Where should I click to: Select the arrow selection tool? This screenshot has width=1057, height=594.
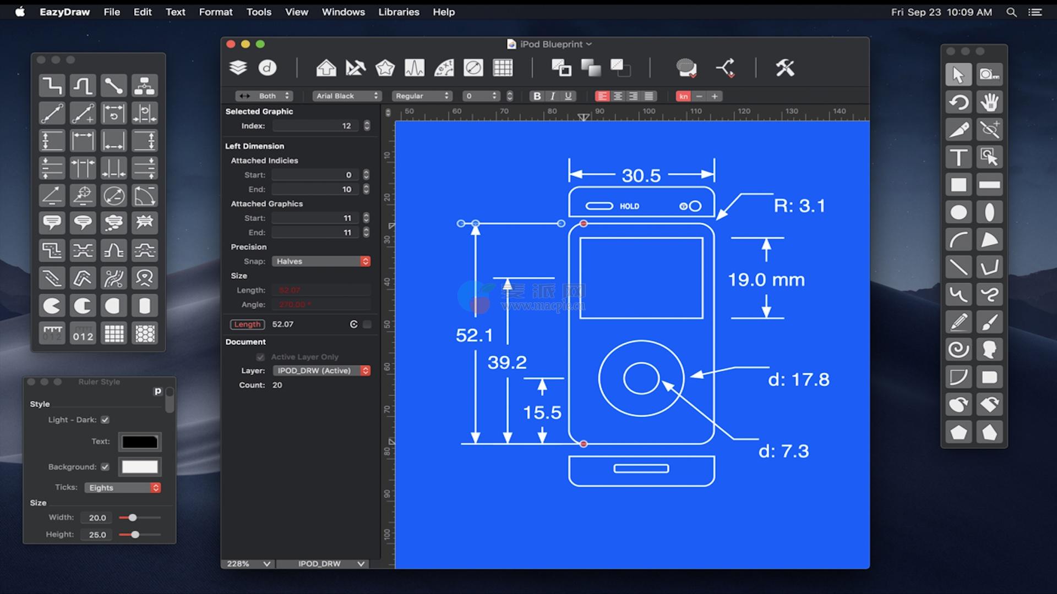point(958,75)
